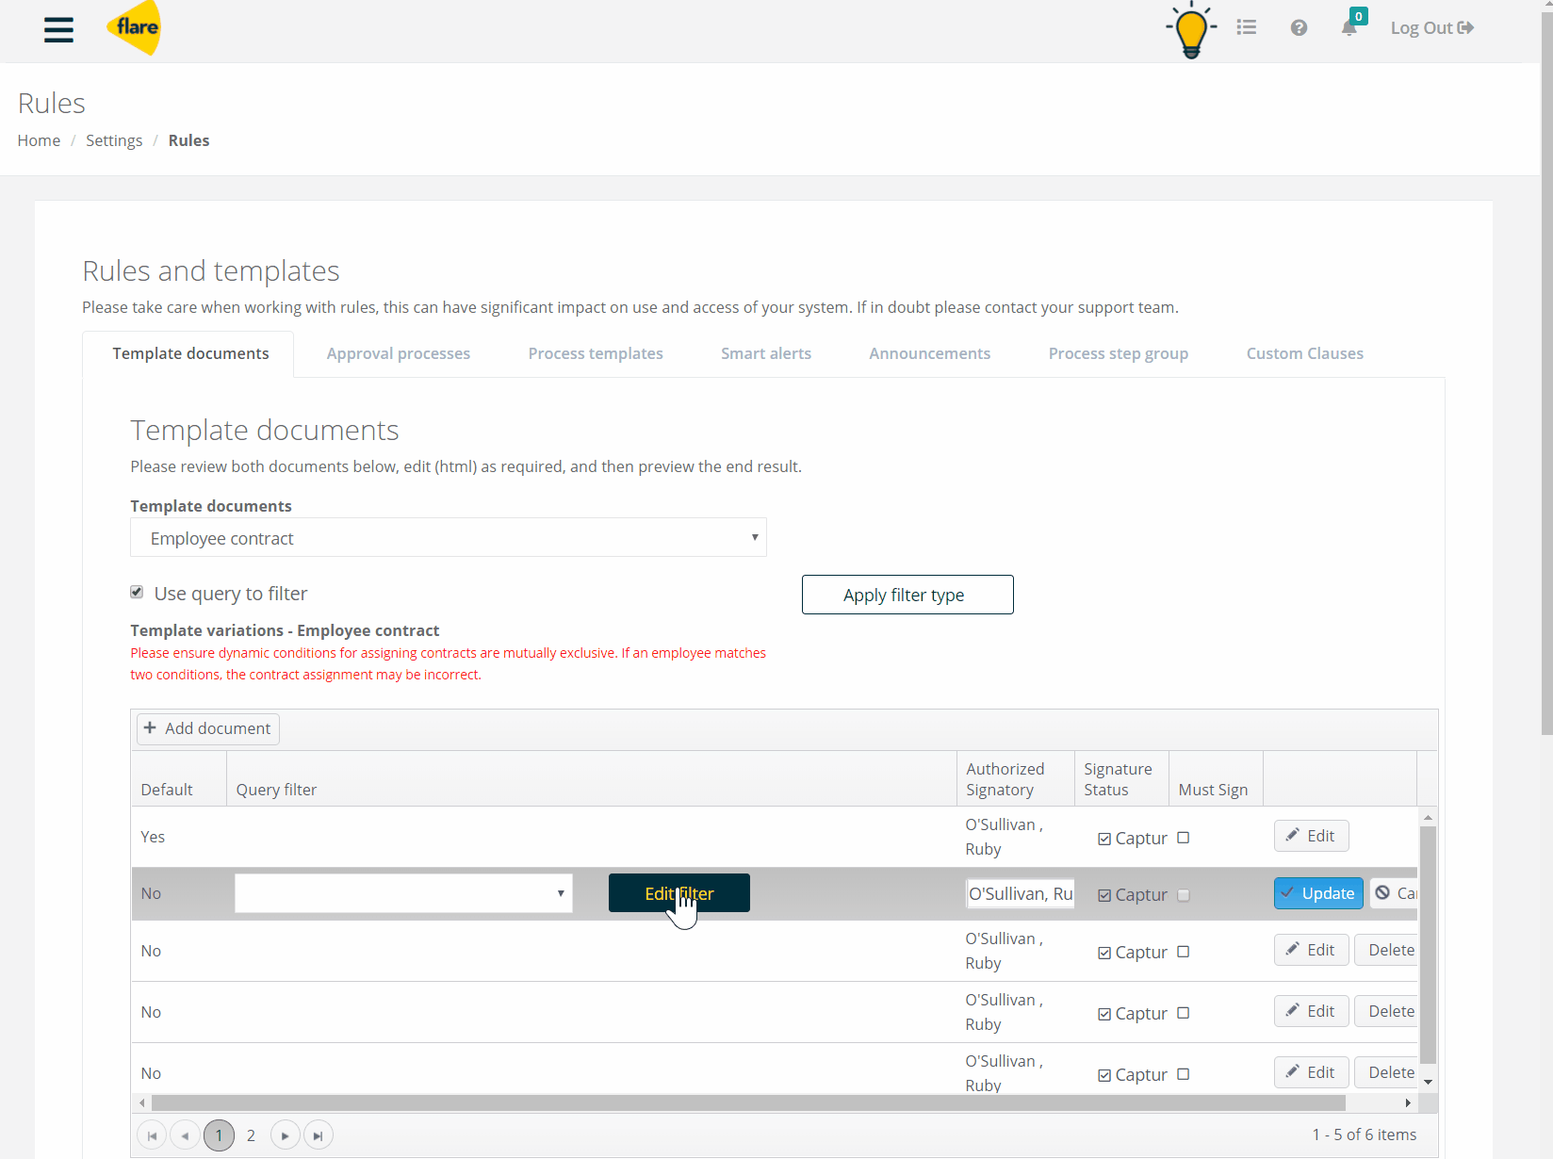Go to the last page of the grid

(x=319, y=1135)
